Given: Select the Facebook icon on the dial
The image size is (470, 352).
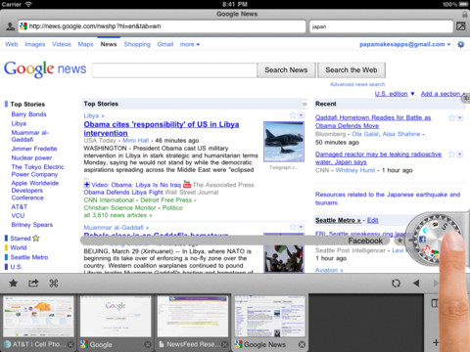Looking at the screenshot, I should pyautogui.click(x=422, y=240).
